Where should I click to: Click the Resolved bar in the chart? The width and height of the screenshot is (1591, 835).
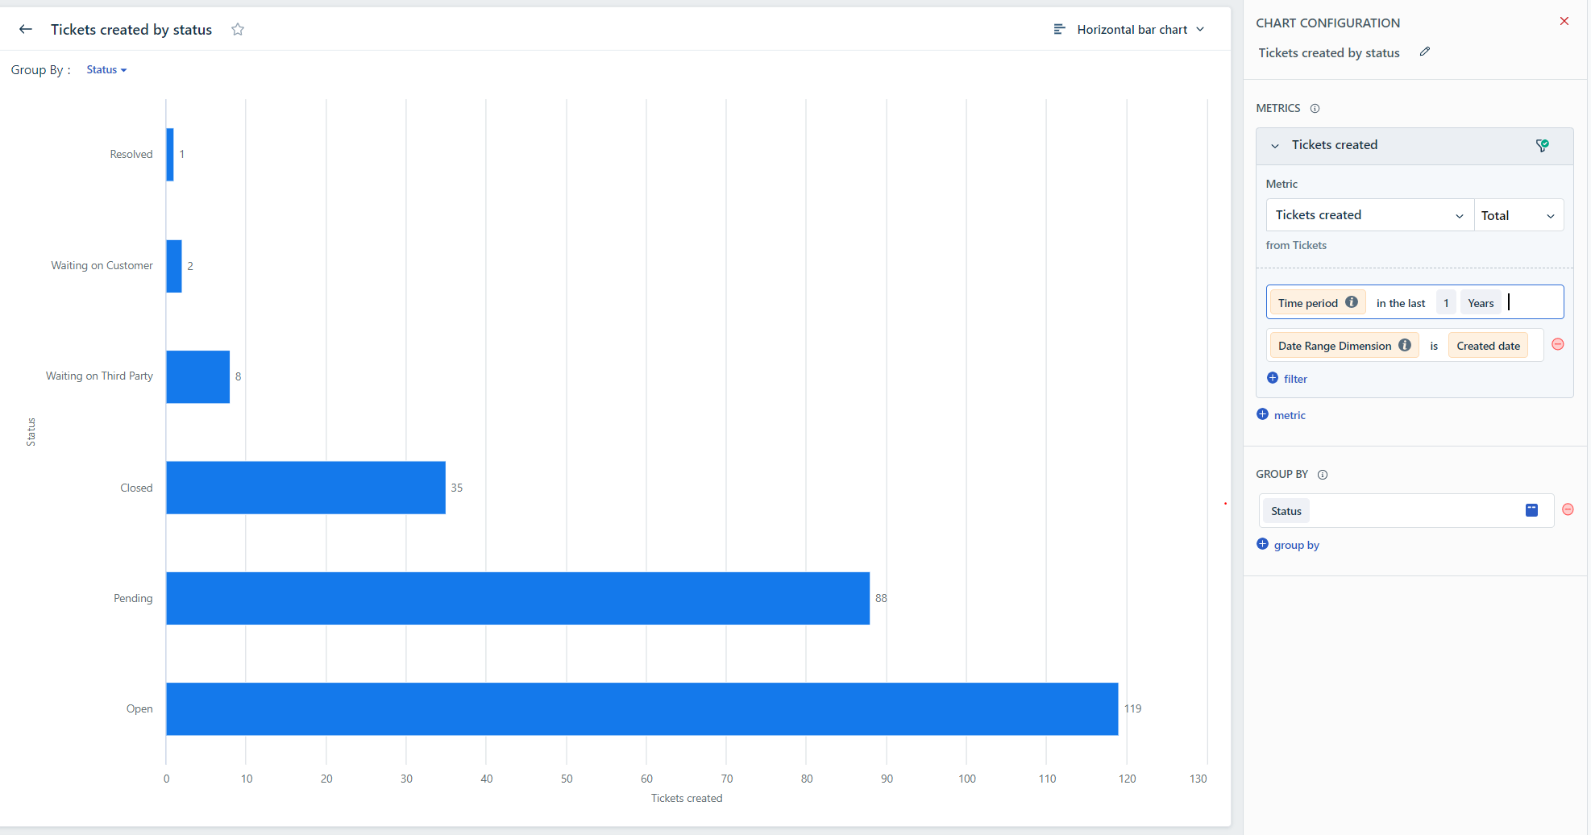pos(170,155)
